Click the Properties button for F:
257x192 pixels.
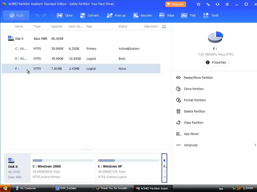216,62
